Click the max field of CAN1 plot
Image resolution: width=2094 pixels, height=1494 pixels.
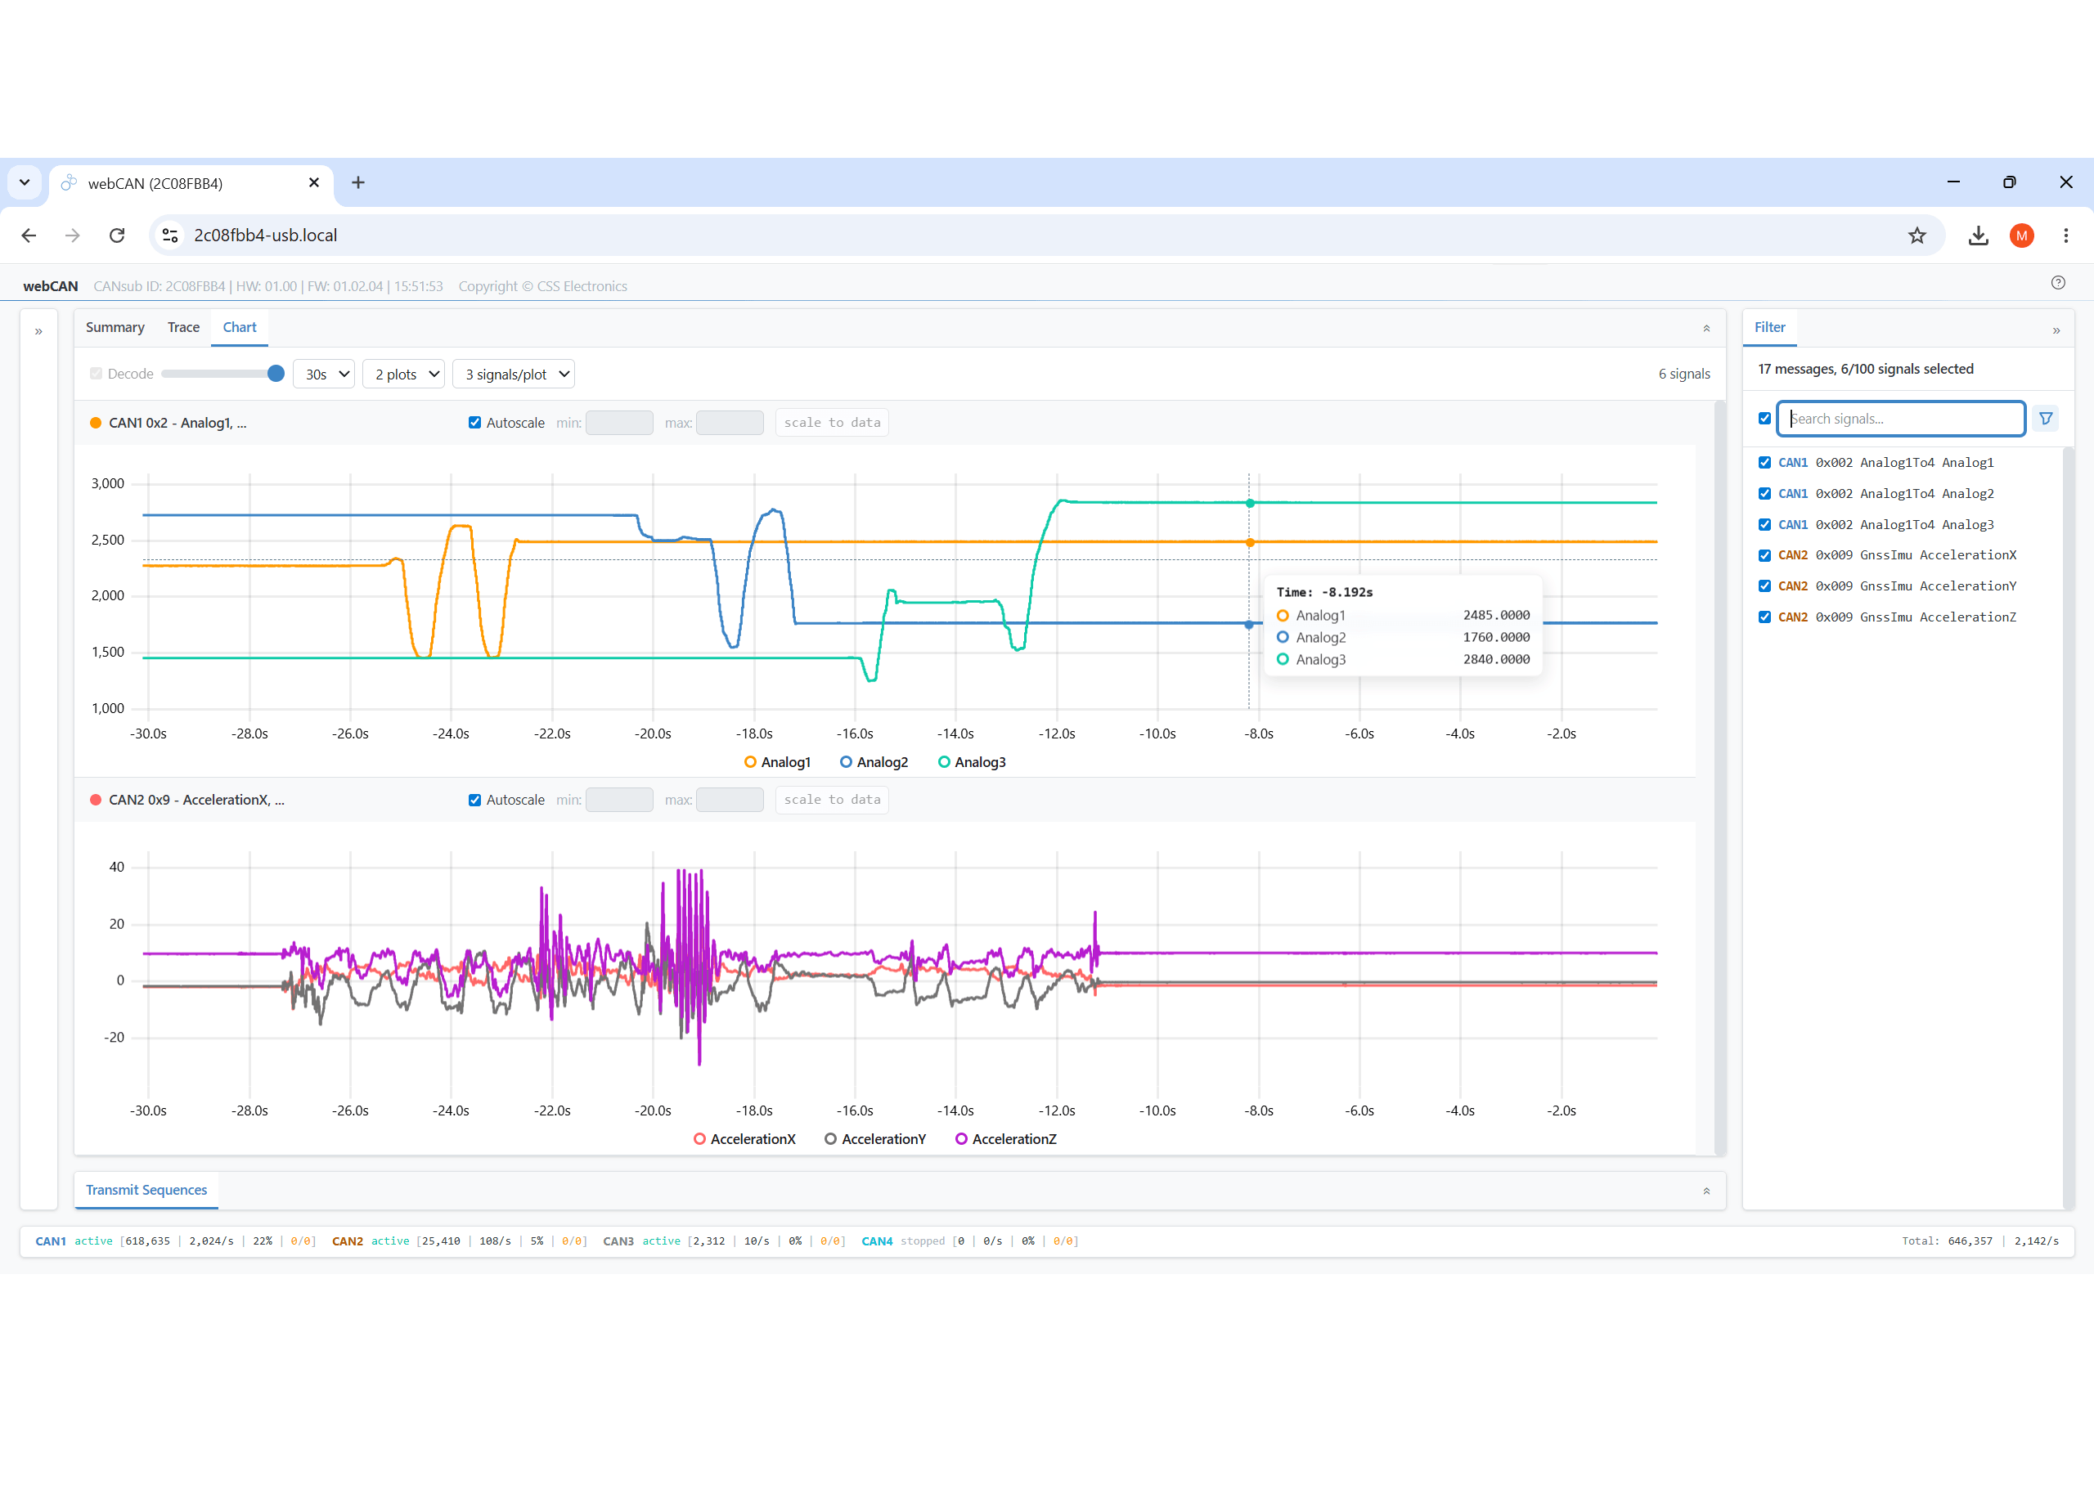[730, 424]
